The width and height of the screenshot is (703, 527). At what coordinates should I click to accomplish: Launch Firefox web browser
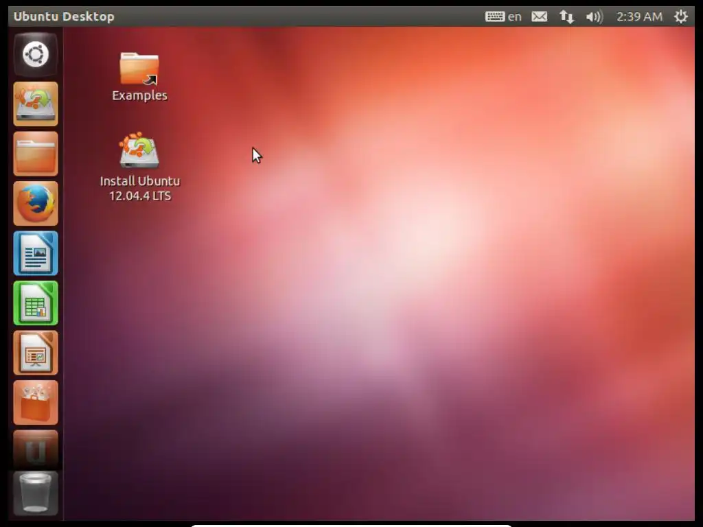[x=36, y=203]
